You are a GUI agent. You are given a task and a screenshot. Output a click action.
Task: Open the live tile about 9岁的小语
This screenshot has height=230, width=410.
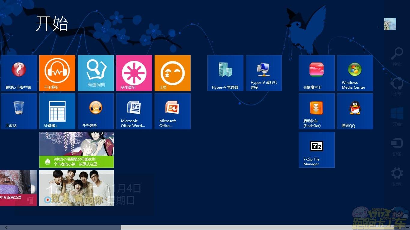tap(77, 150)
